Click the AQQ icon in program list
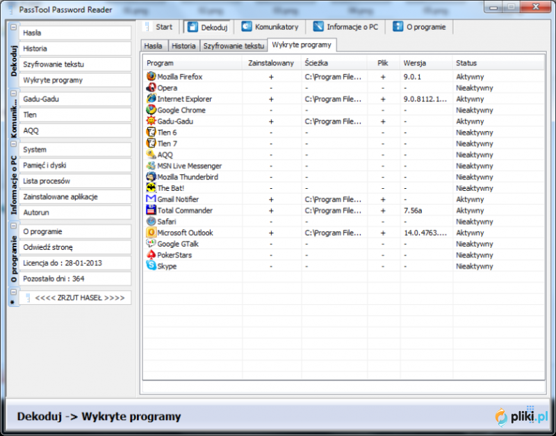Viewport: 556px width, 436px height. tap(151, 154)
